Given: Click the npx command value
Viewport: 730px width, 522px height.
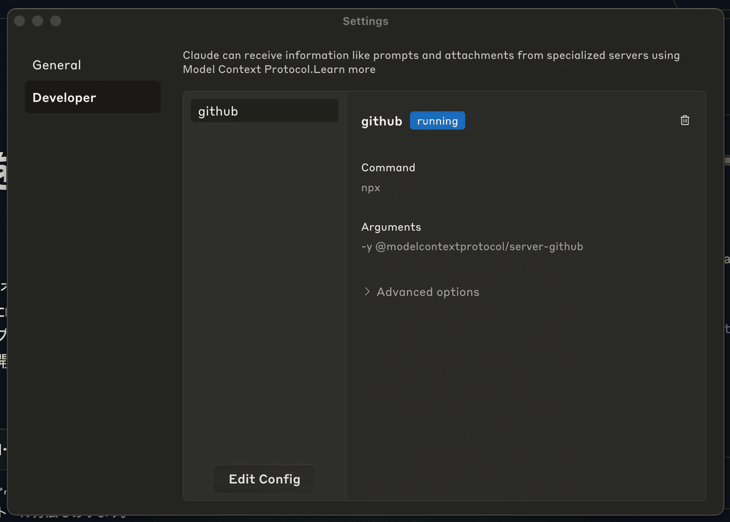Looking at the screenshot, I should 370,187.
